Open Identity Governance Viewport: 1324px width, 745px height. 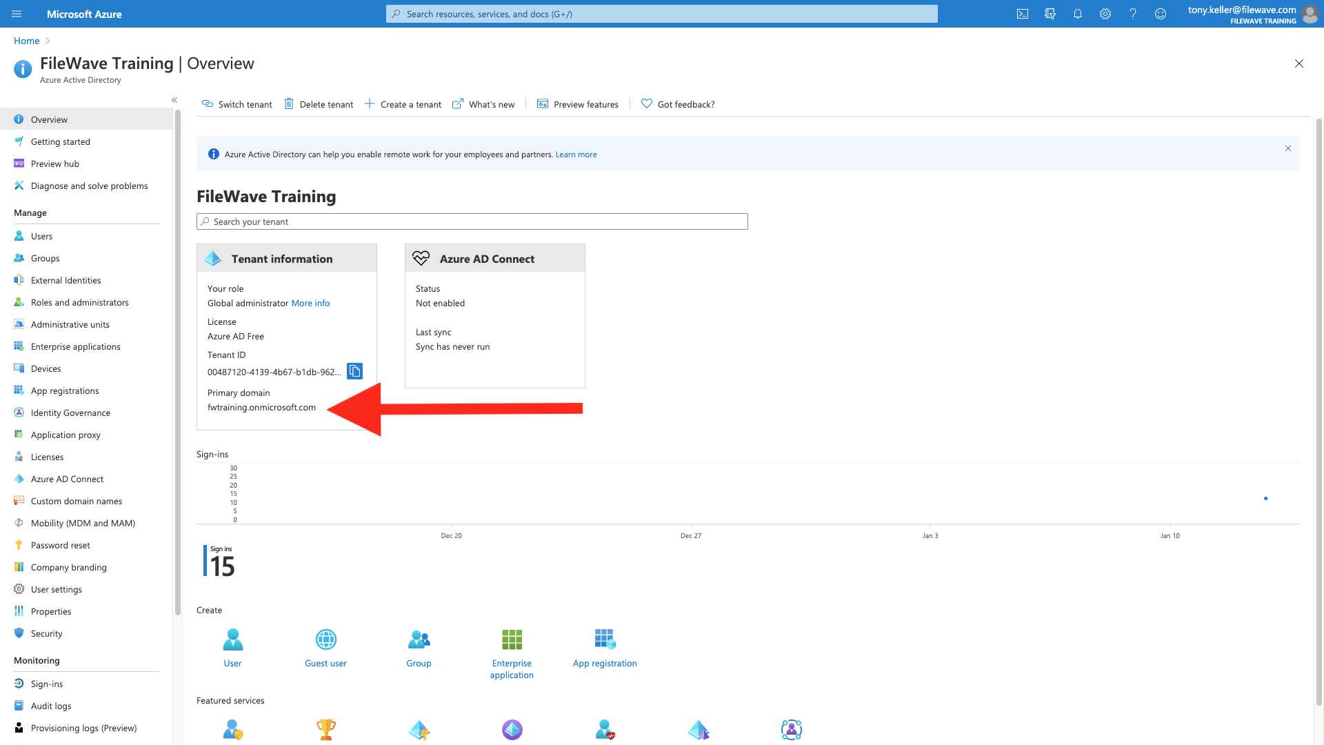click(86, 413)
